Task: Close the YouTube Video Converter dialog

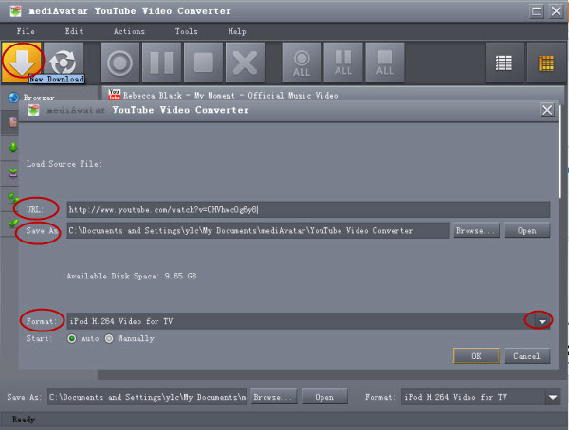Action: point(547,110)
